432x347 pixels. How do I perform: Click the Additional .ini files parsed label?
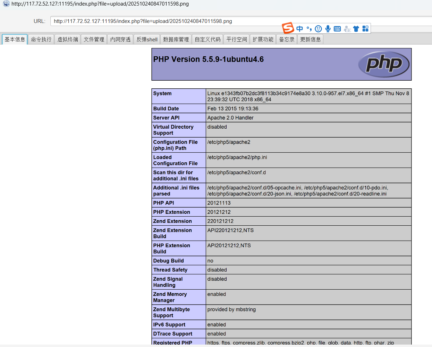(176, 191)
